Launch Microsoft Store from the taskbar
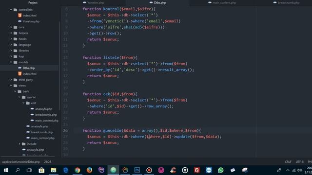Image resolution: width=312 pixels, height=175 pixels. click(41, 170)
